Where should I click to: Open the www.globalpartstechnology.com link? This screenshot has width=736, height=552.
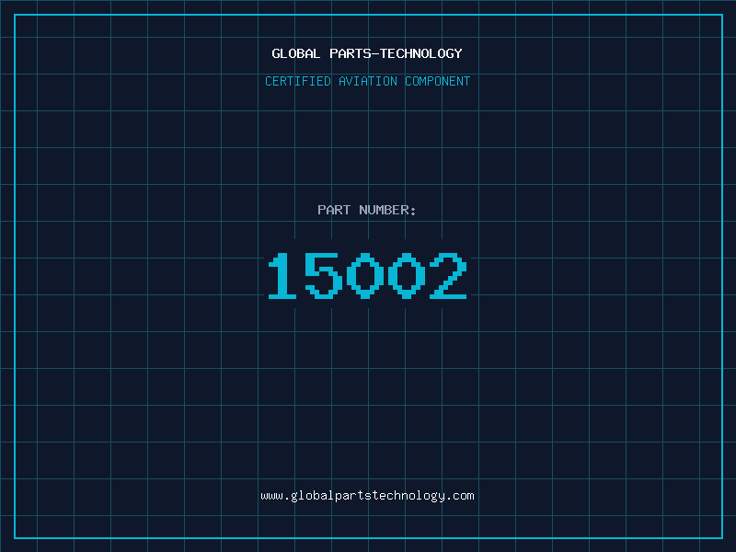click(x=367, y=496)
